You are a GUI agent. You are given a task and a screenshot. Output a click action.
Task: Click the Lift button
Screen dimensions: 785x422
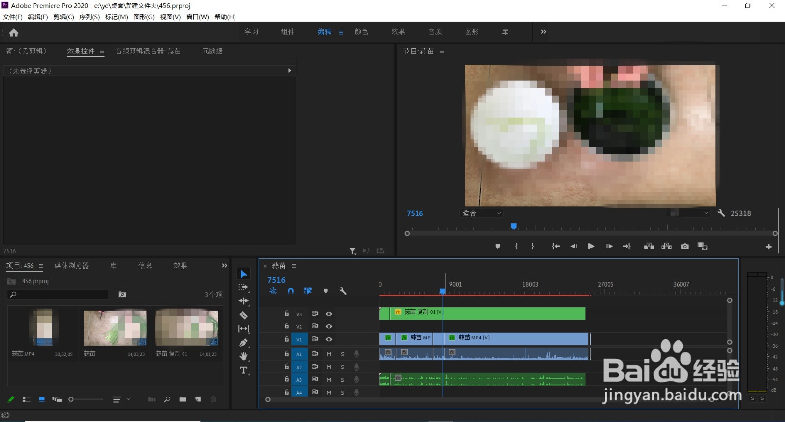click(x=649, y=246)
